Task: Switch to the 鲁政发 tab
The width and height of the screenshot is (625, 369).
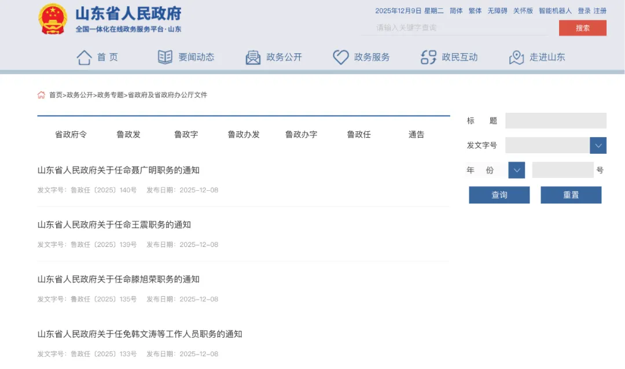Action: click(128, 134)
